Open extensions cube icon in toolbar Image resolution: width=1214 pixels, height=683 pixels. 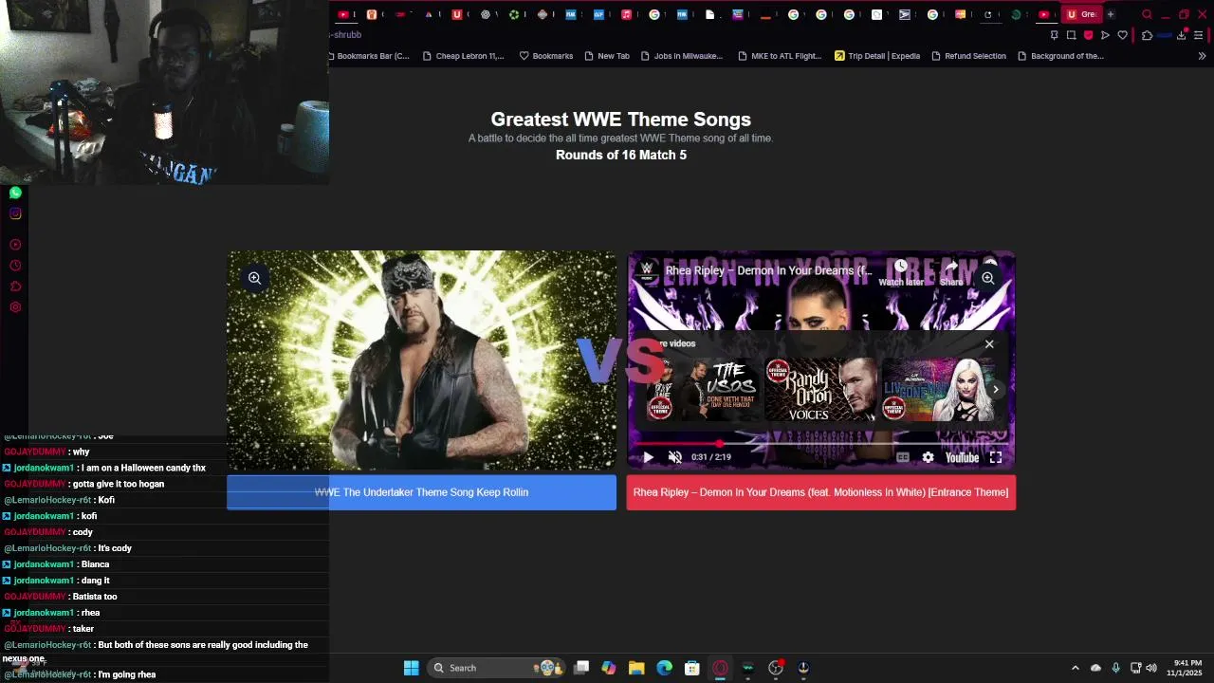tap(1147, 35)
